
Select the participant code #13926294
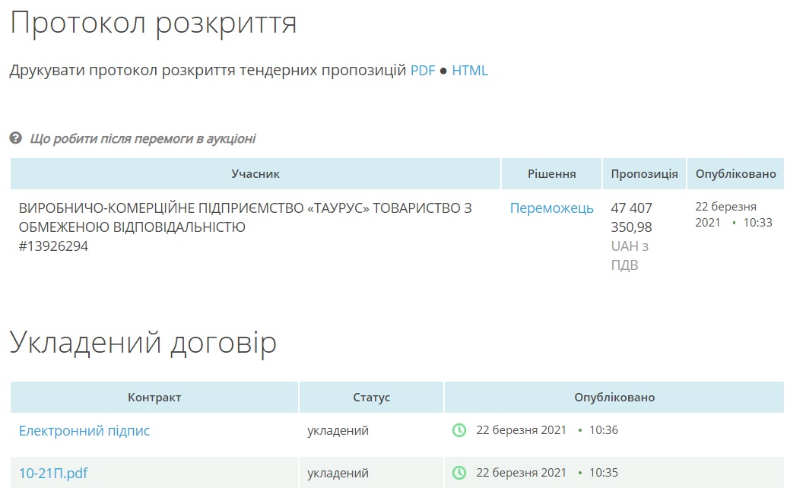53,246
